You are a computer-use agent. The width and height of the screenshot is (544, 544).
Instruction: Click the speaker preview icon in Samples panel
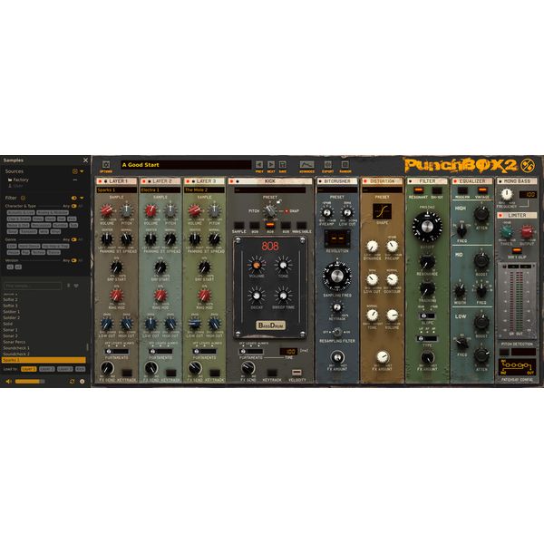9,382
